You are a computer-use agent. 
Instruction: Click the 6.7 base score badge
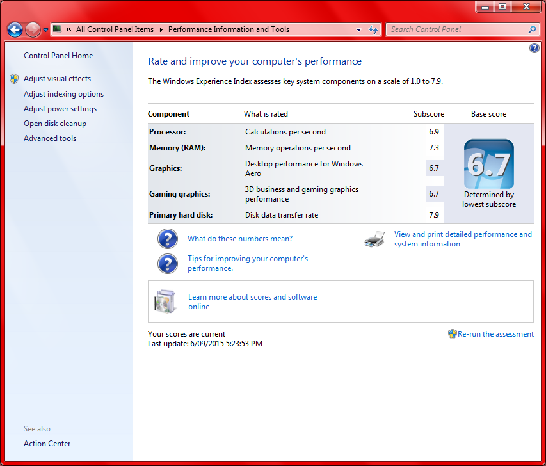click(489, 164)
